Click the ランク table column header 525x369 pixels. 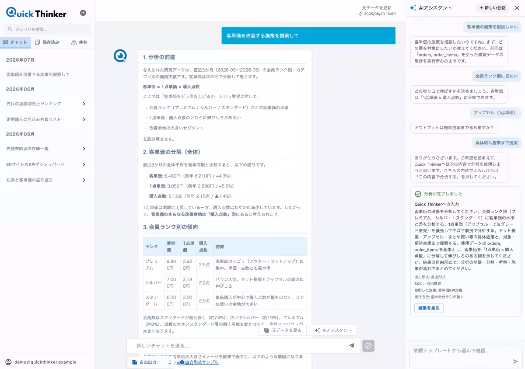(x=154, y=247)
